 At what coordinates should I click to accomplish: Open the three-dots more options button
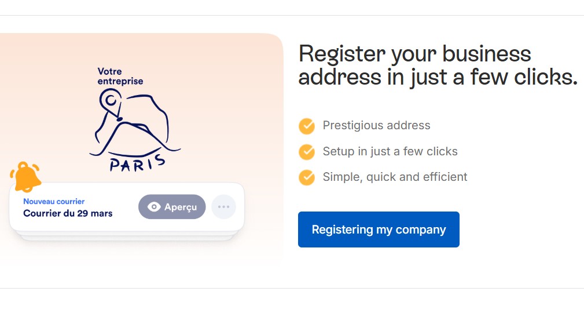(x=223, y=207)
